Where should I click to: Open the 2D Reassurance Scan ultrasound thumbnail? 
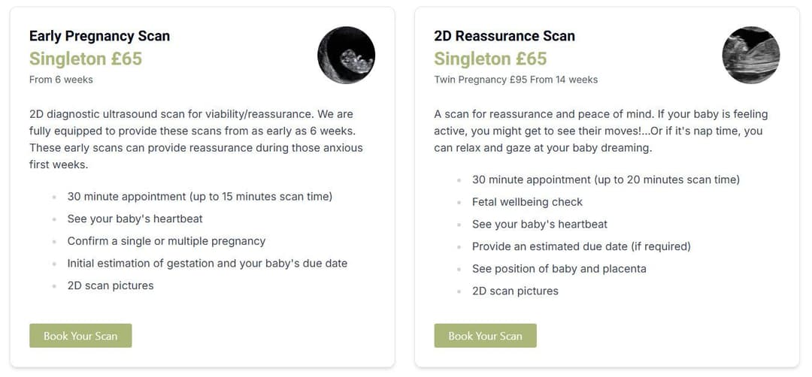[x=751, y=55]
